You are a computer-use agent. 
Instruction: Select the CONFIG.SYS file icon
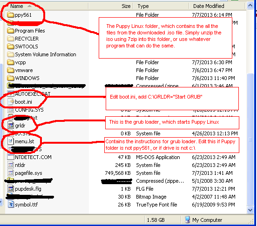pyautogui.click(x=11, y=110)
